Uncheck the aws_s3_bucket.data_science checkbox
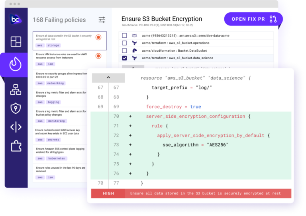This screenshot has width=306, height=216. (124, 58)
